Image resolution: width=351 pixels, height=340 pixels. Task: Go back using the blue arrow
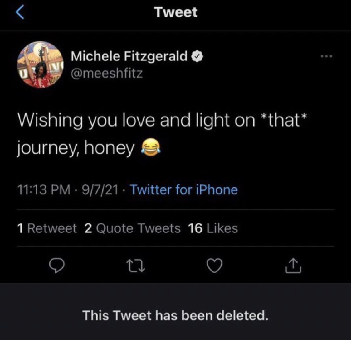pyautogui.click(x=20, y=12)
